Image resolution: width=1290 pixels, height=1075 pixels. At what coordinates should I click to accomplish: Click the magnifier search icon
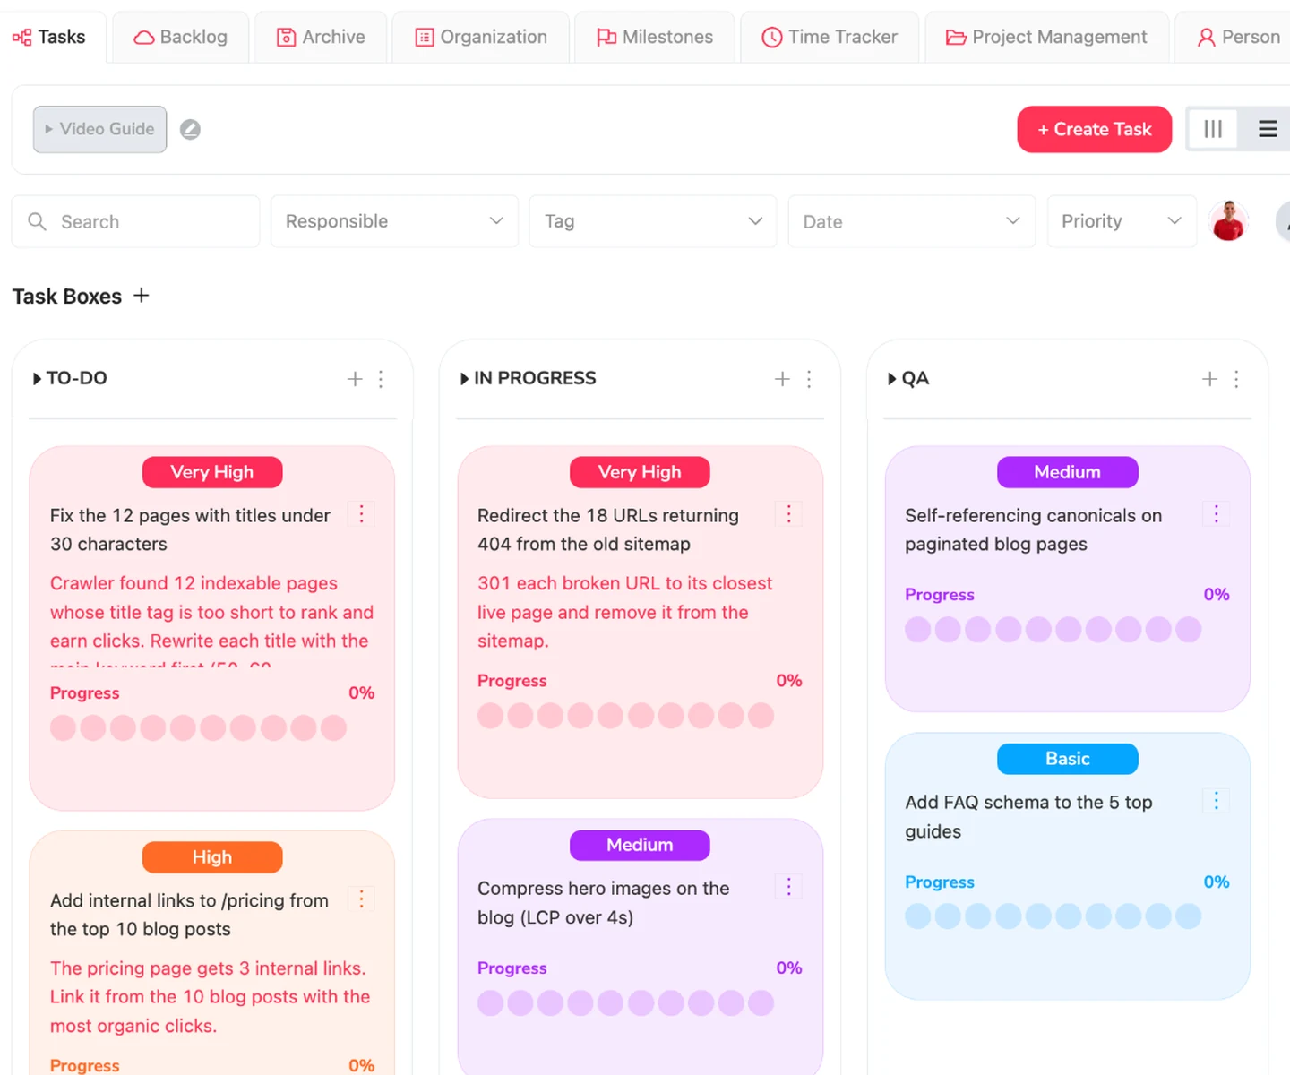(x=37, y=221)
